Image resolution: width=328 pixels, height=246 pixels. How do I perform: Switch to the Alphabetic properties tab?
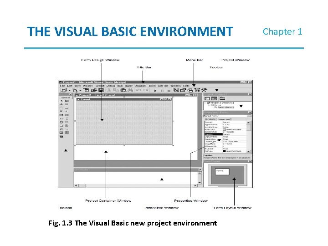point(210,119)
